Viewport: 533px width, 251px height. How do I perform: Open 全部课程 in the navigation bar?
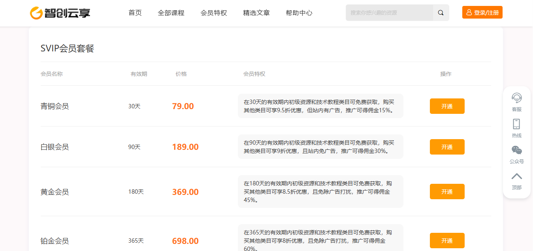pyautogui.click(x=171, y=13)
